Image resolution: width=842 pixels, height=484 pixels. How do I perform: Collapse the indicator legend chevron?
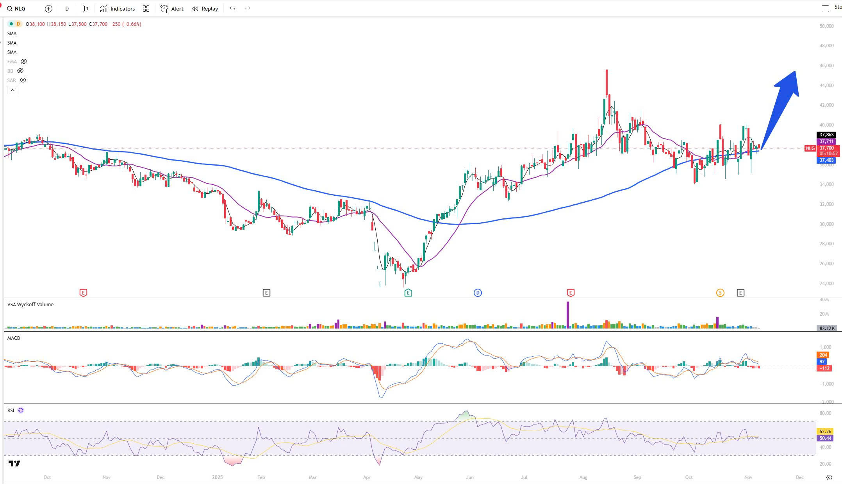coord(12,90)
